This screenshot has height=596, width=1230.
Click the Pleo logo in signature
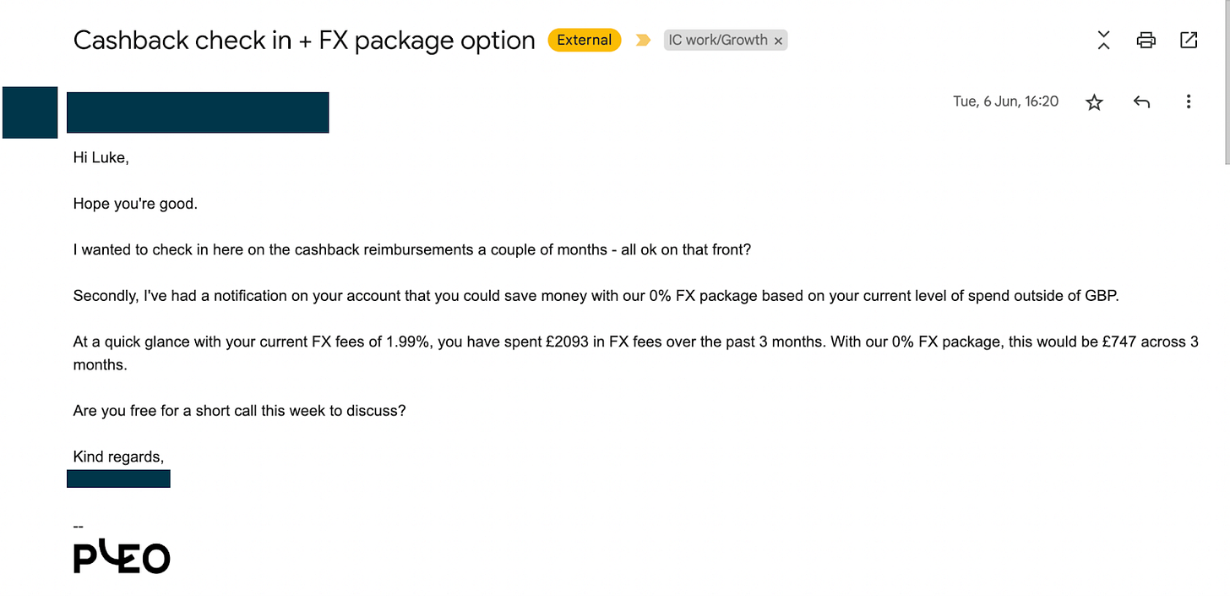pyautogui.click(x=122, y=557)
